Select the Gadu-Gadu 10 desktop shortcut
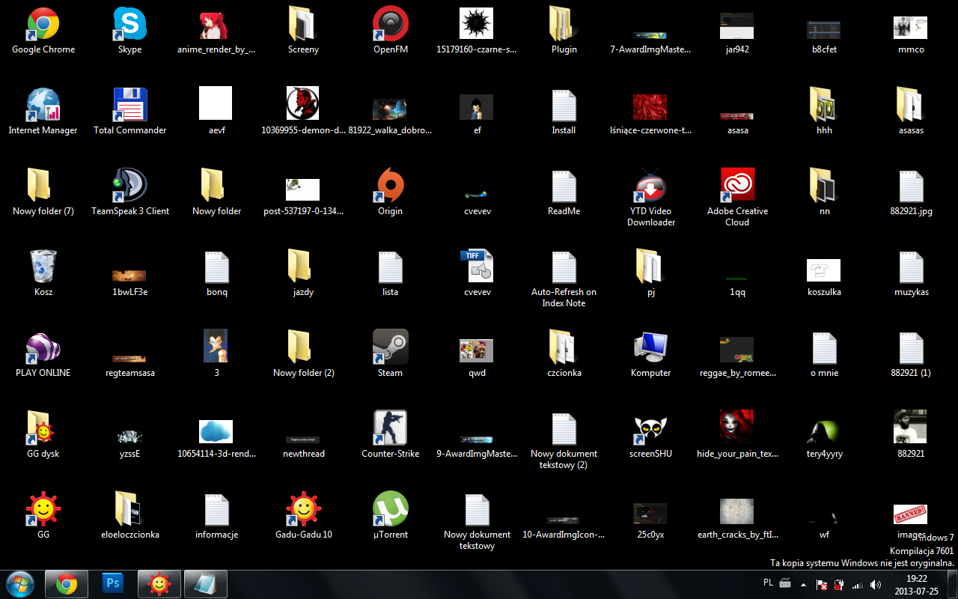 coord(304,510)
